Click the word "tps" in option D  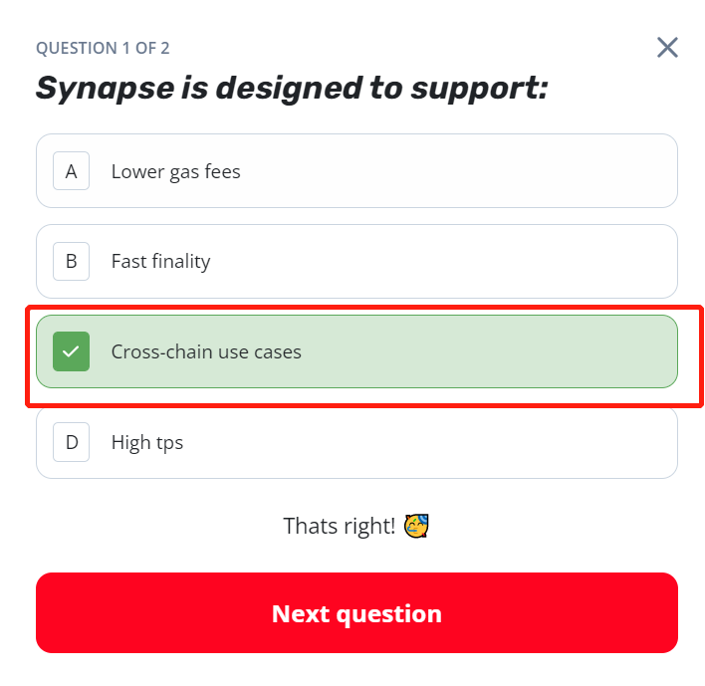168,442
